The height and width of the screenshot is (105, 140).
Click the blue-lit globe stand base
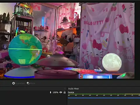20,72
